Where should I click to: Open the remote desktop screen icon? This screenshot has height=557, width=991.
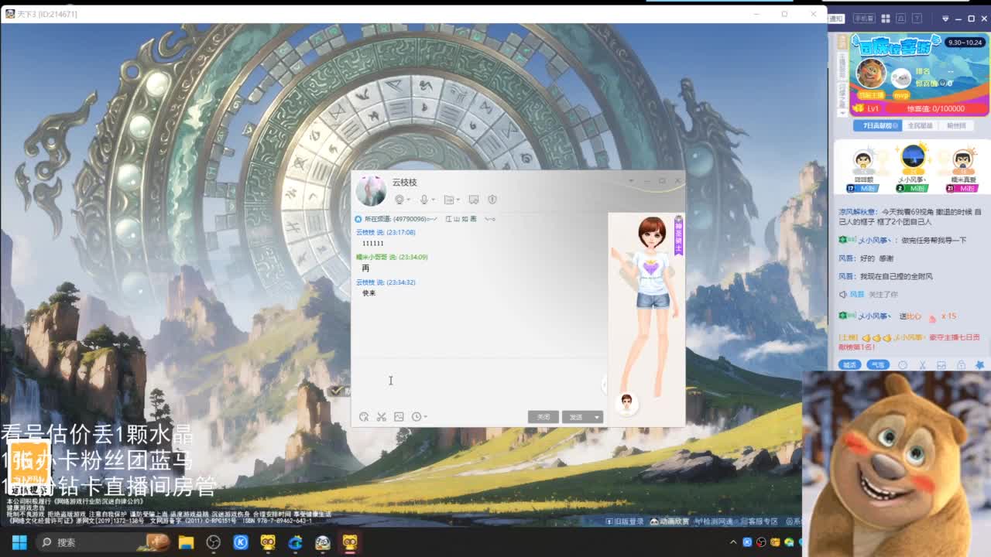pyautogui.click(x=474, y=200)
